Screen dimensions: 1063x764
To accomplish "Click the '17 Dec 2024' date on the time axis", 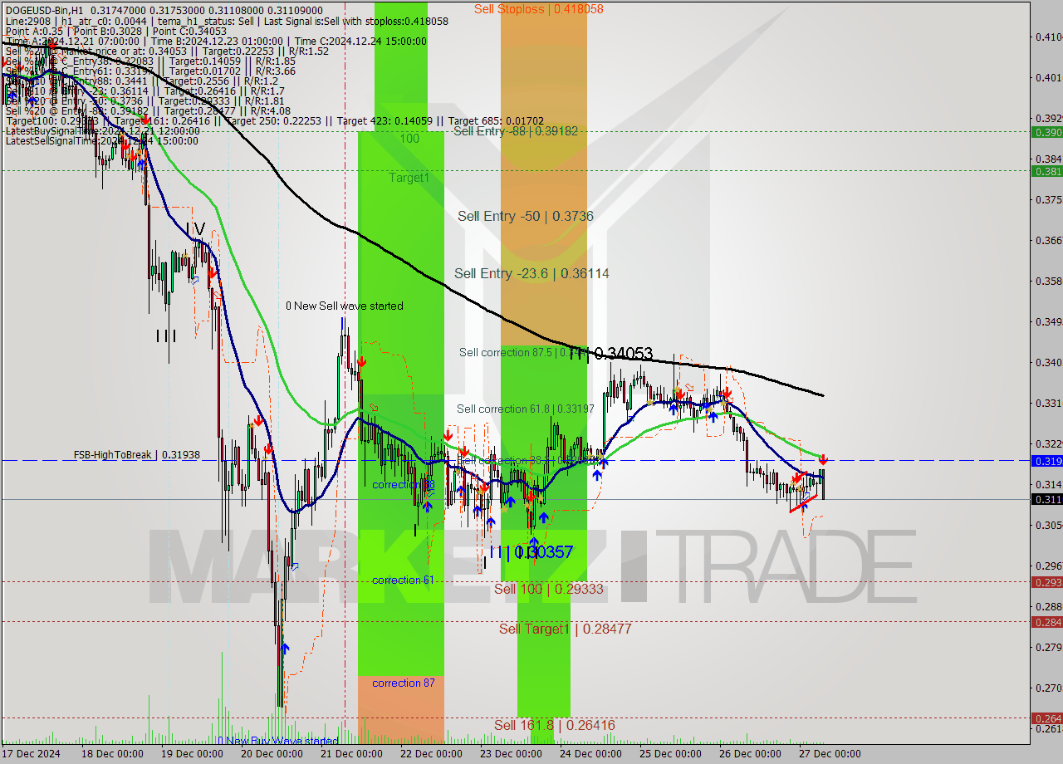I will tap(31, 754).
